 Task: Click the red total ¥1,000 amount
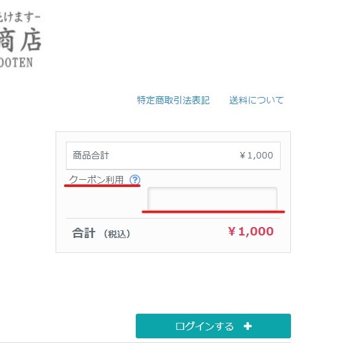pos(251,231)
